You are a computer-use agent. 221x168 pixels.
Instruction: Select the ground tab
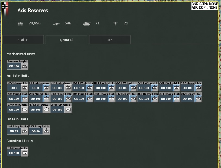tap(66, 40)
